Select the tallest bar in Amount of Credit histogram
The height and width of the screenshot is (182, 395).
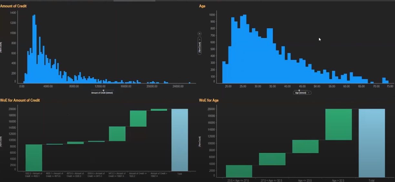pyautogui.click(x=34, y=49)
